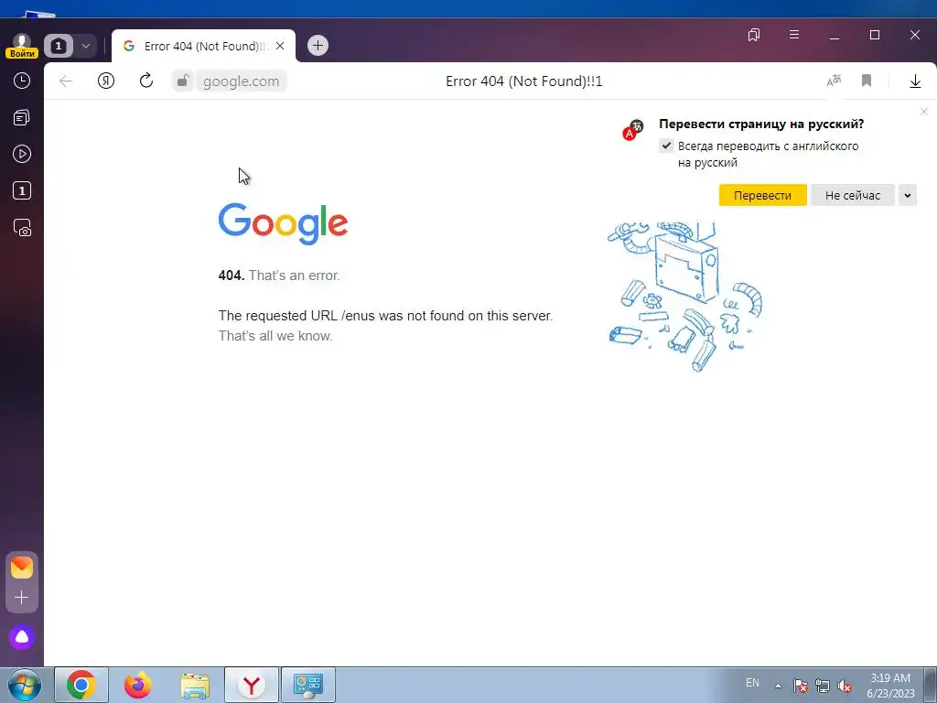Go back with the back arrow

click(x=66, y=81)
